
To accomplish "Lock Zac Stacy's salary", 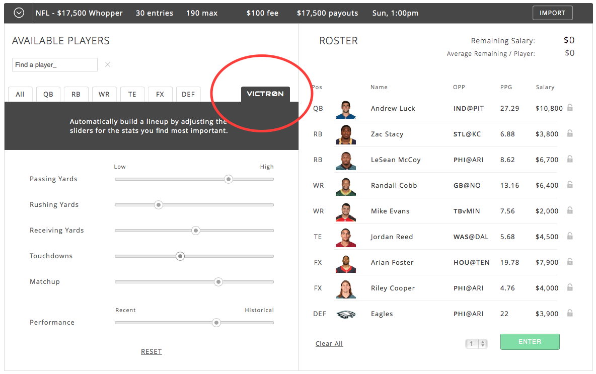I will point(569,133).
